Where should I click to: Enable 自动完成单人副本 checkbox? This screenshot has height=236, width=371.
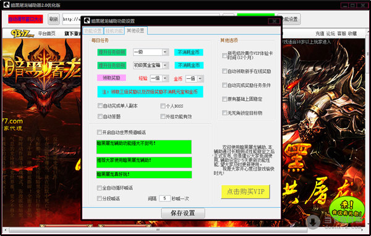coord(100,105)
